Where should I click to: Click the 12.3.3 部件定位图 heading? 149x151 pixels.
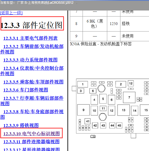click(31, 25)
